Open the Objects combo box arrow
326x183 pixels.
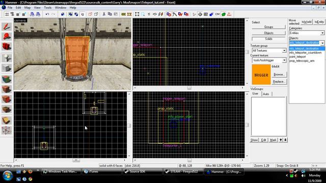click(x=322, y=43)
